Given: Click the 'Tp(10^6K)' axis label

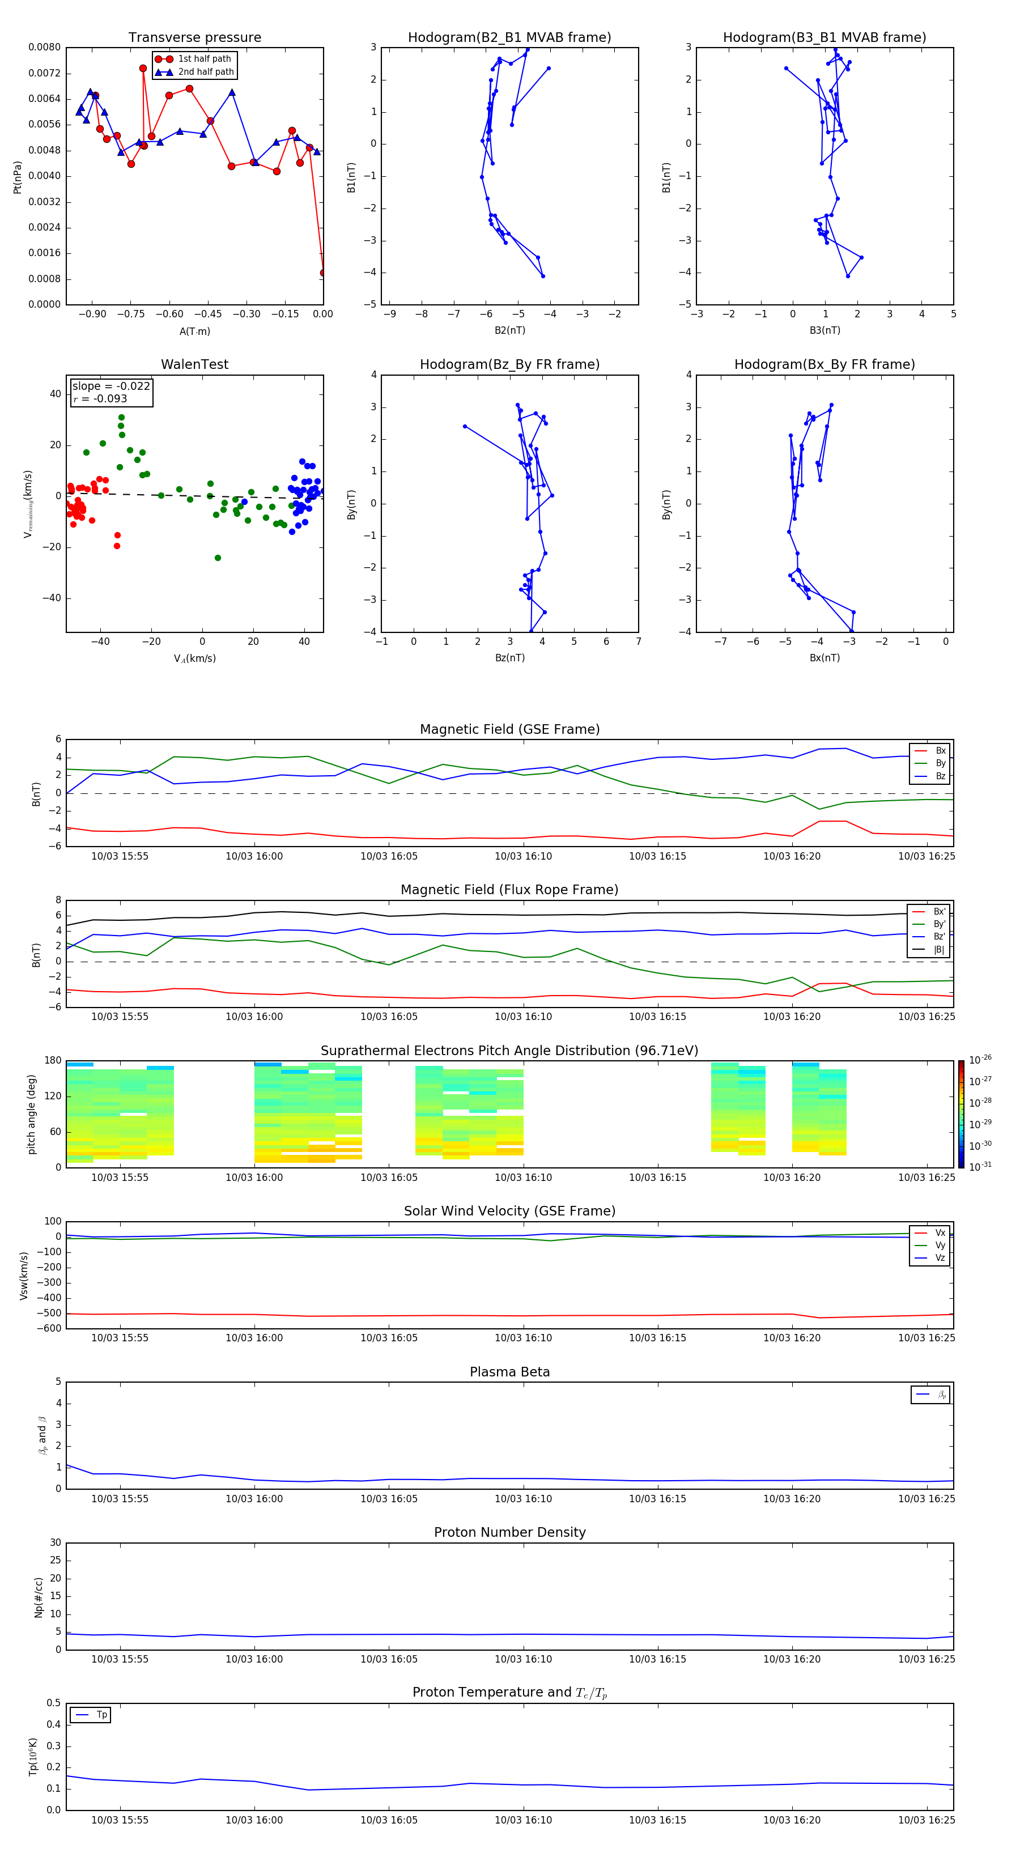Looking at the screenshot, I should [33, 1757].
